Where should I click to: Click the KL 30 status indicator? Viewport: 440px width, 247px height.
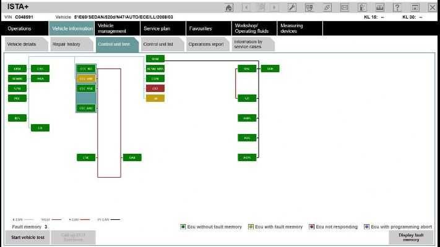click(412, 17)
